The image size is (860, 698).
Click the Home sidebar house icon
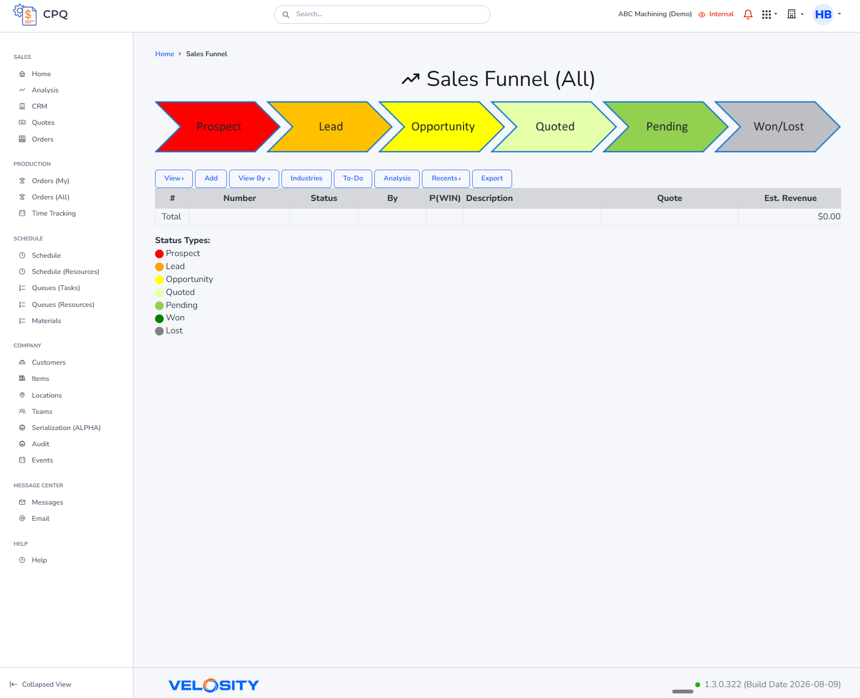22,74
